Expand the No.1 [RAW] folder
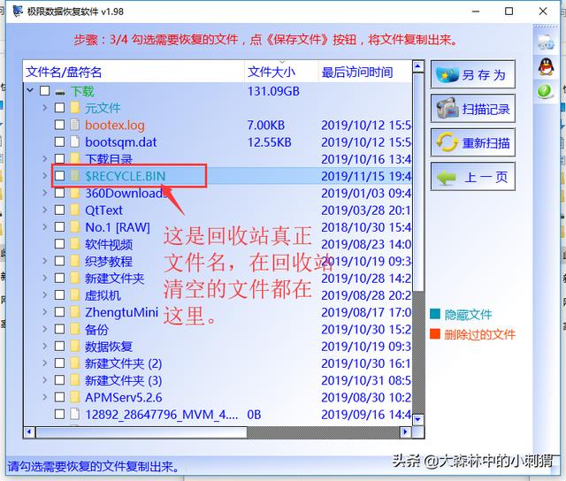The width and height of the screenshot is (566, 481). click(x=45, y=226)
